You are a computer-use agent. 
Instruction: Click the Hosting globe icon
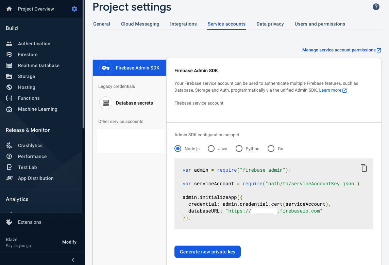point(9,87)
